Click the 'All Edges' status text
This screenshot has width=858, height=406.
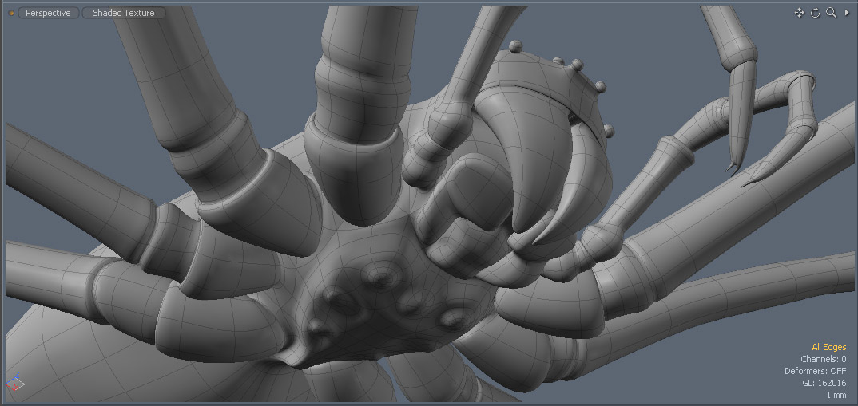point(829,347)
